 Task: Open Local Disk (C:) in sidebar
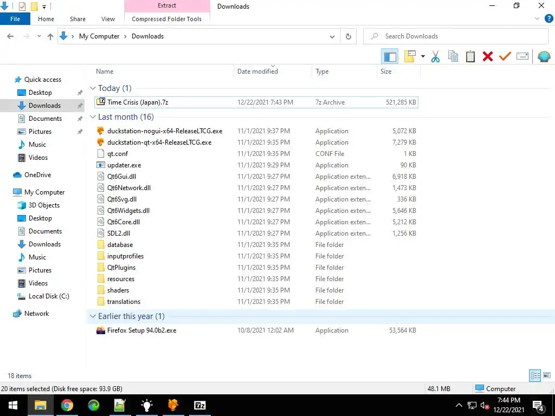tap(49, 296)
